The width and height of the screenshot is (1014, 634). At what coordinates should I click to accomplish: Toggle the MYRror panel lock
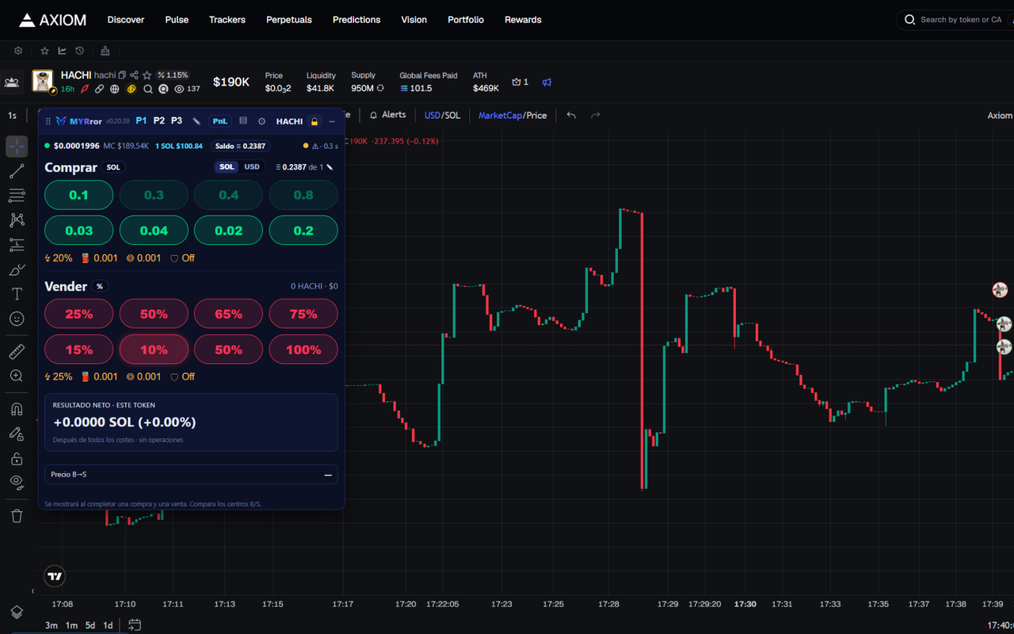[x=314, y=121]
